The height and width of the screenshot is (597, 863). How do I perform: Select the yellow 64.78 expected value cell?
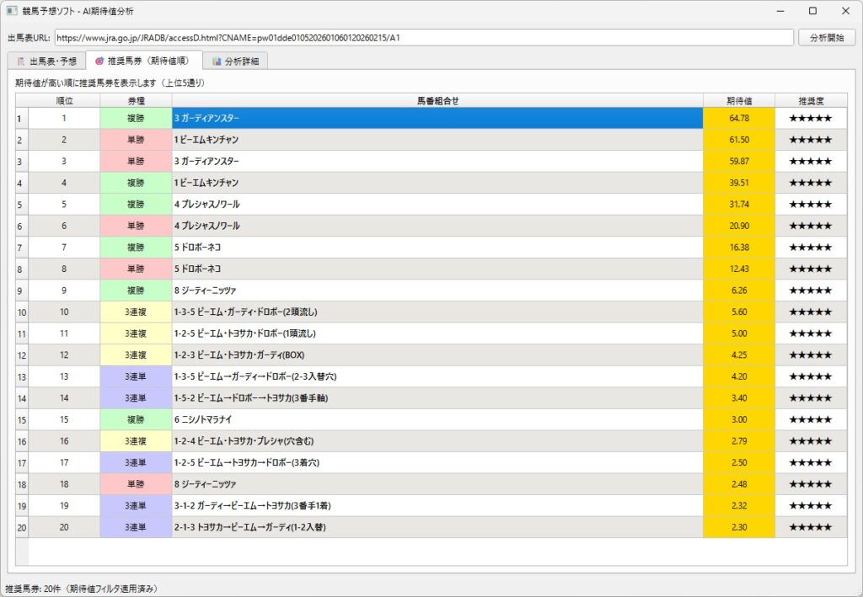(x=738, y=119)
